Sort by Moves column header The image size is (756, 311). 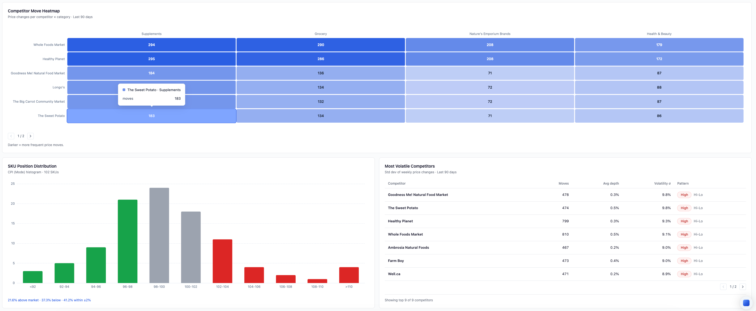(563, 184)
